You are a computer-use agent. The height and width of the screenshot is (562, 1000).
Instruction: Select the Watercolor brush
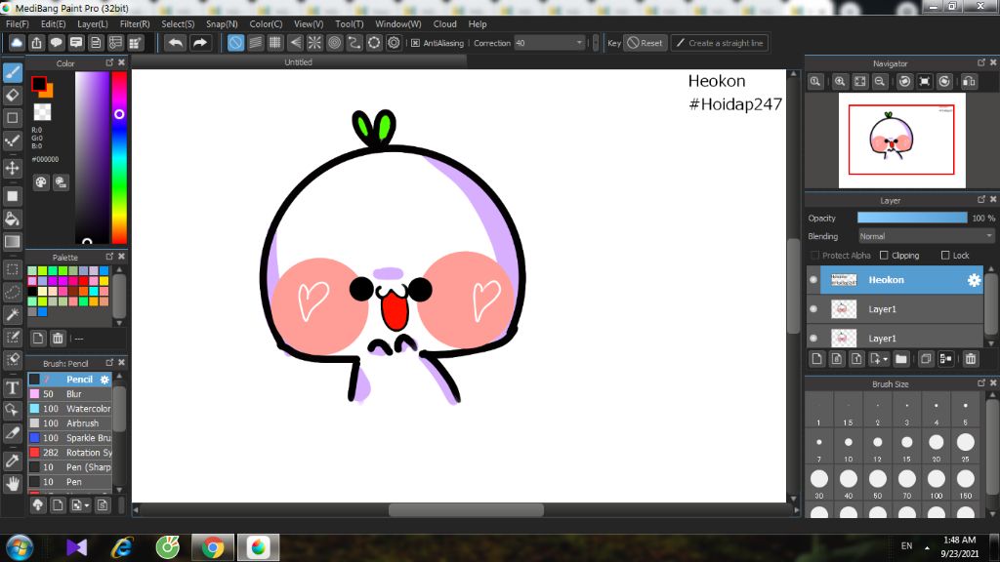point(70,409)
